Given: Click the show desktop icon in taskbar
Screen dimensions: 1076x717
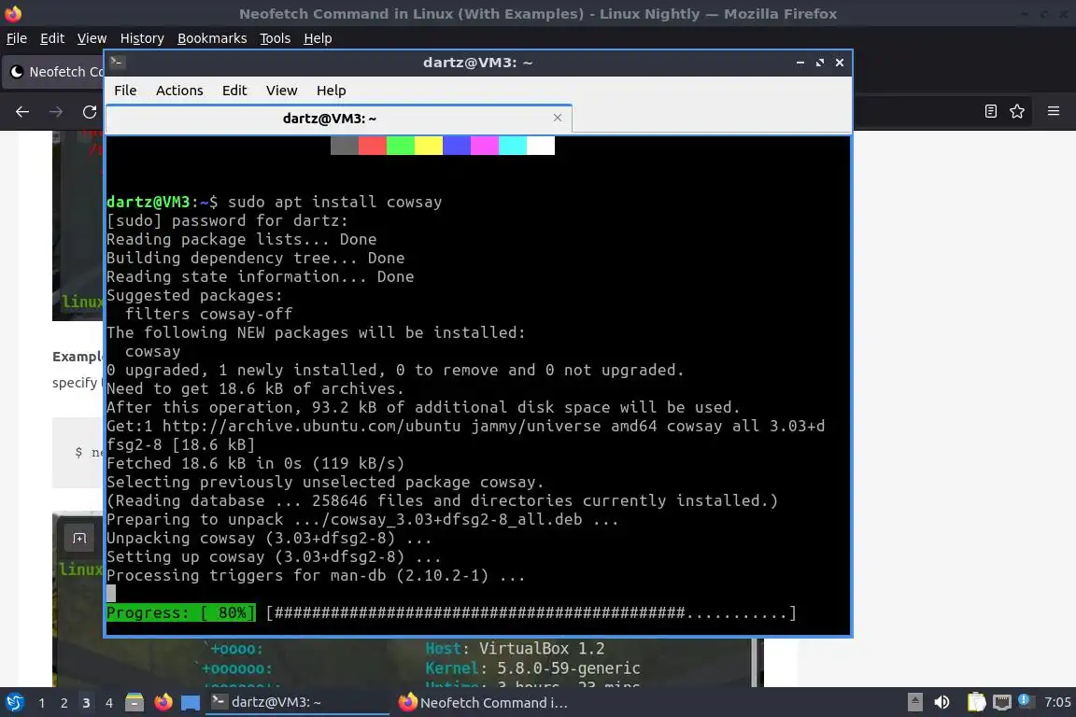Looking at the screenshot, I should [x=191, y=703].
